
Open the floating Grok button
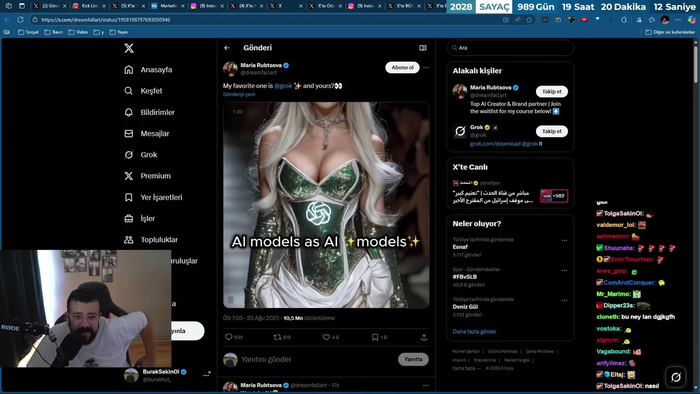676,377
